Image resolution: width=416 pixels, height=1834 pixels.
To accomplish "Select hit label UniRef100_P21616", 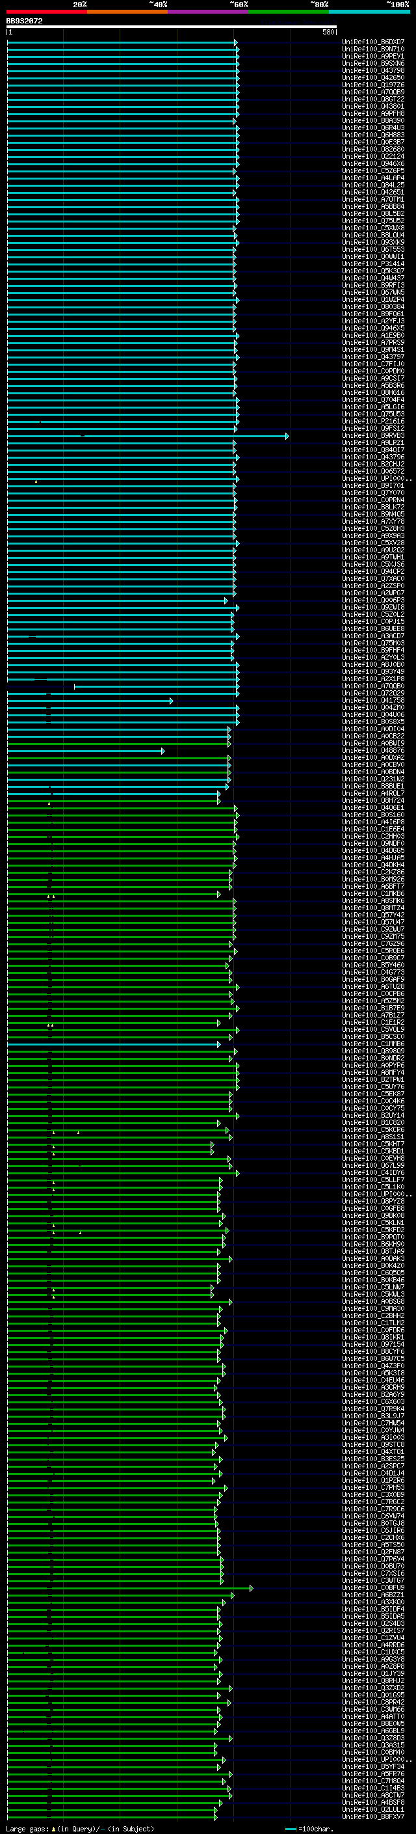I will tap(373, 422).
